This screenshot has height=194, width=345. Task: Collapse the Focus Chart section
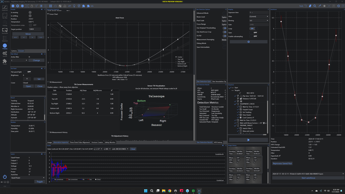coord(48,14)
